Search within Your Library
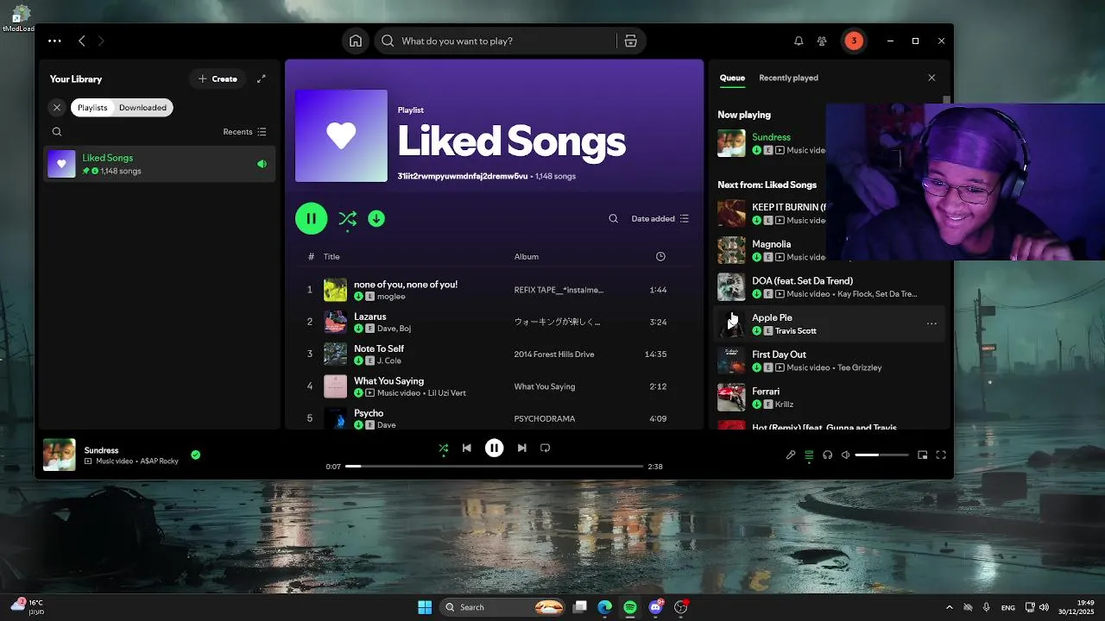The height and width of the screenshot is (621, 1105). pos(57,132)
